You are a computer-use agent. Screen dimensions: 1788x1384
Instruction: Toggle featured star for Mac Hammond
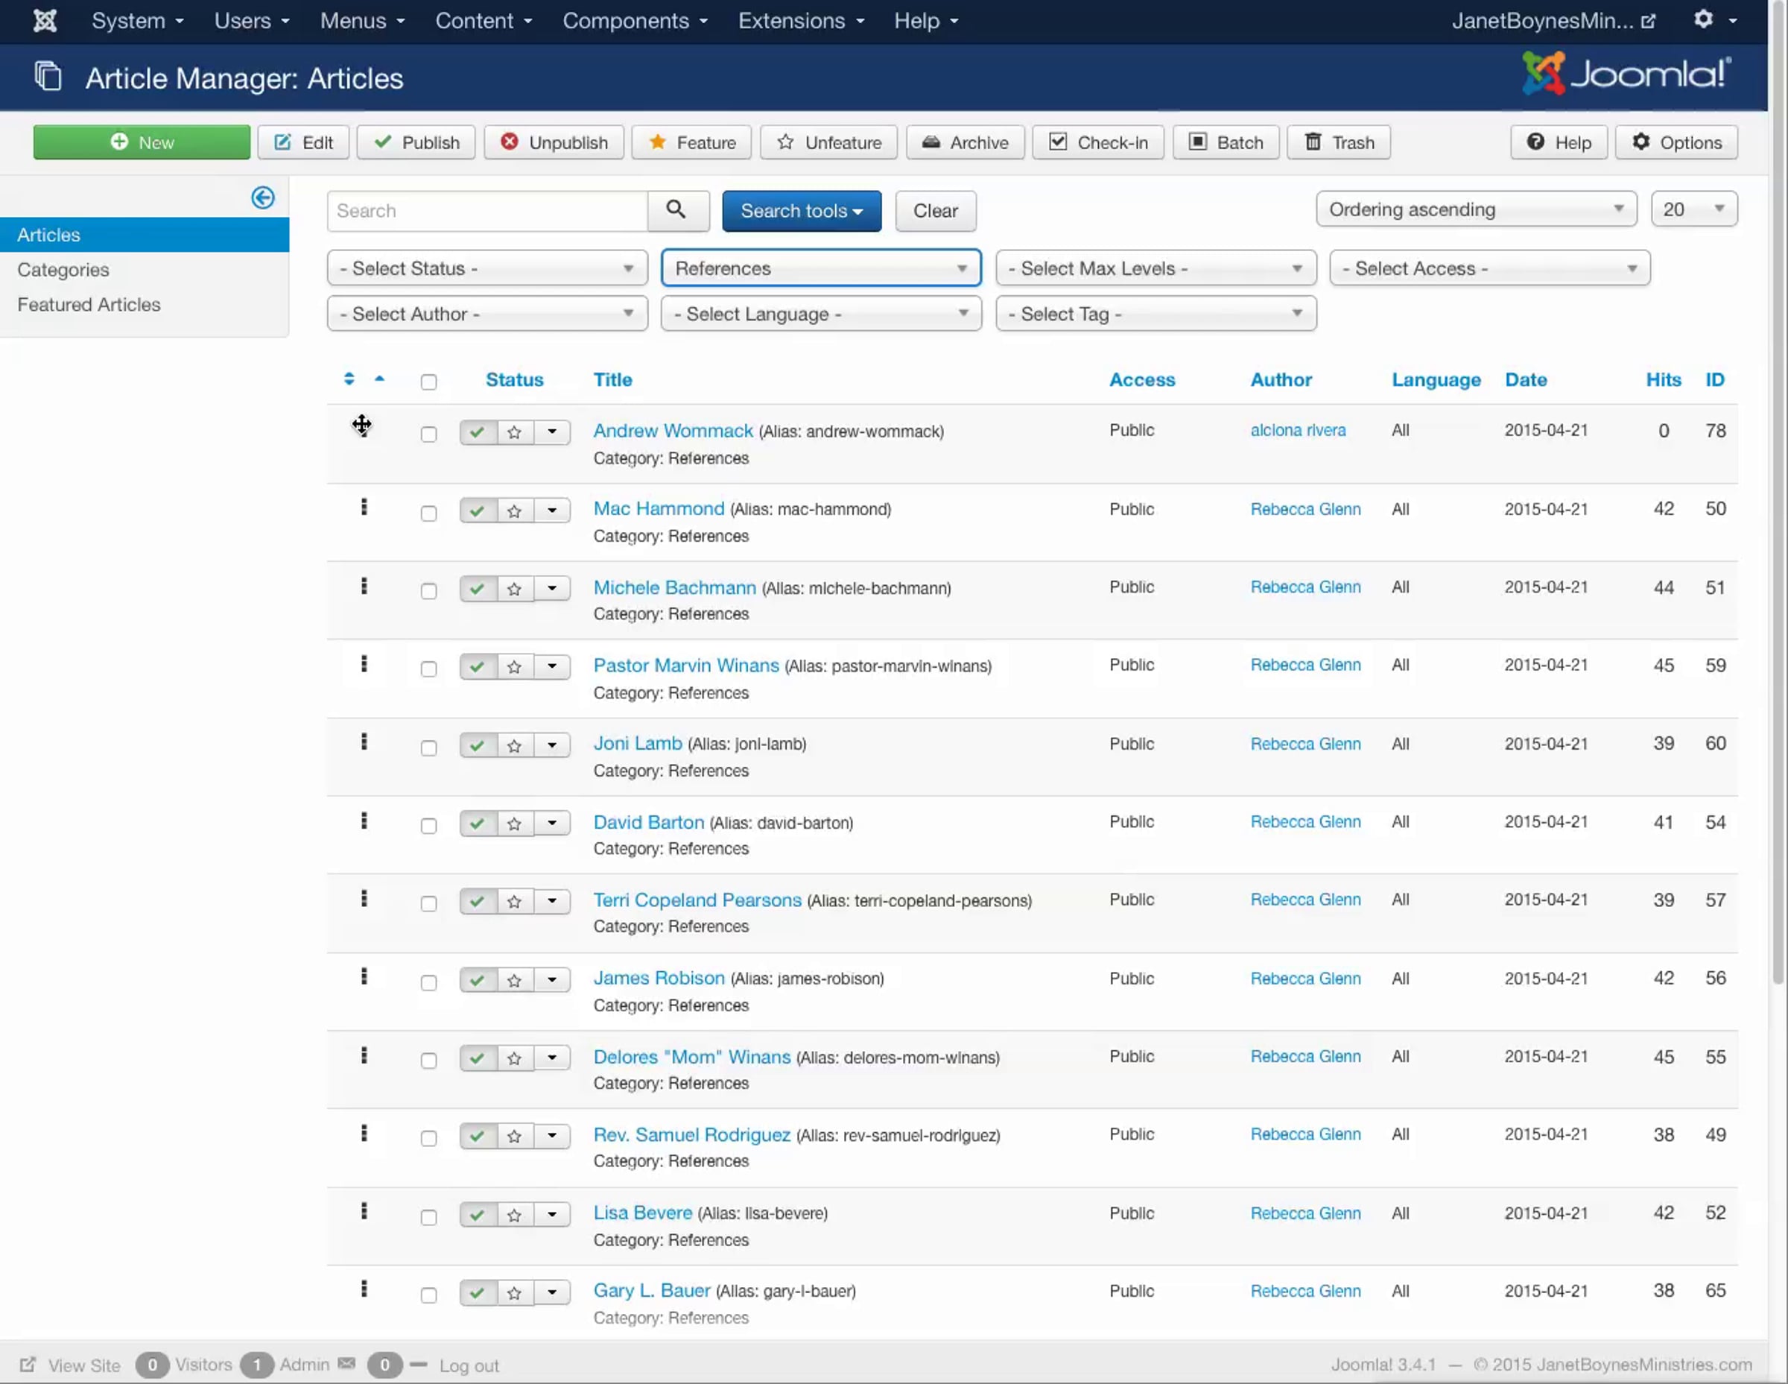click(515, 511)
